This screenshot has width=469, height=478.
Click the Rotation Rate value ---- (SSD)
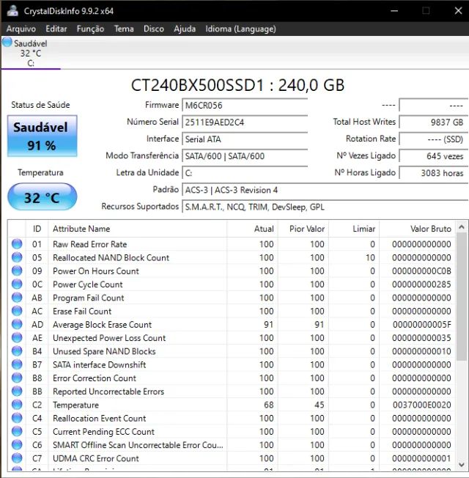tap(433, 139)
